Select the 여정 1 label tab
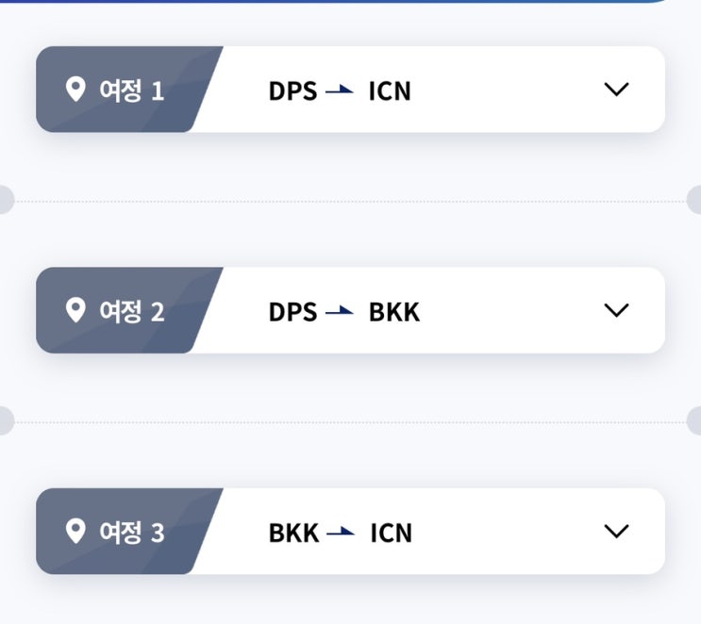 (129, 90)
